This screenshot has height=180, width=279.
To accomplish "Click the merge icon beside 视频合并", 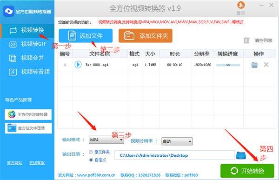I will click(x=13, y=58).
